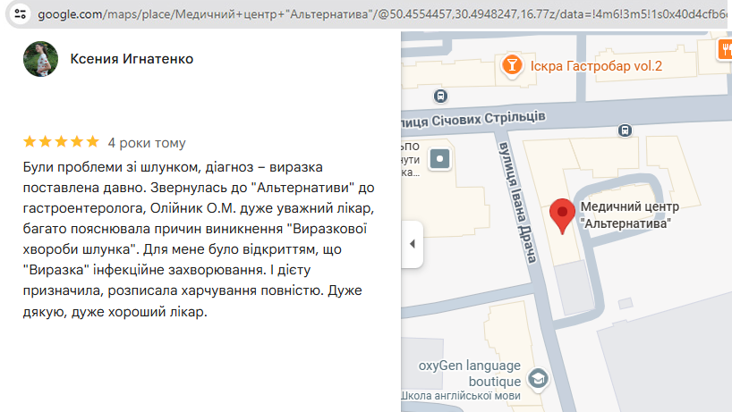Collapse the side panel with arrow
The image size is (732, 412).
[x=412, y=244]
